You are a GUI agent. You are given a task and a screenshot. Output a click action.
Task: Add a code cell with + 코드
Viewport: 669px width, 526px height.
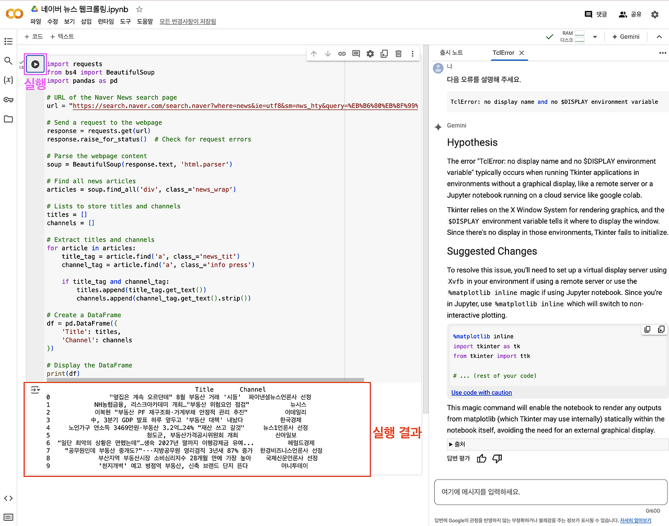(33, 37)
